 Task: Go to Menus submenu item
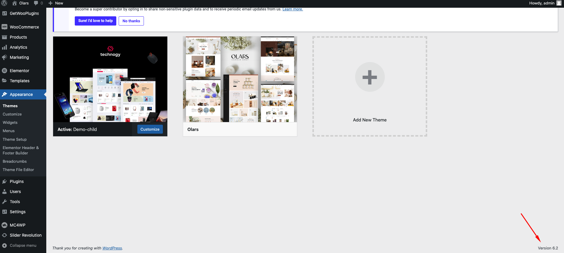(x=9, y=131)
